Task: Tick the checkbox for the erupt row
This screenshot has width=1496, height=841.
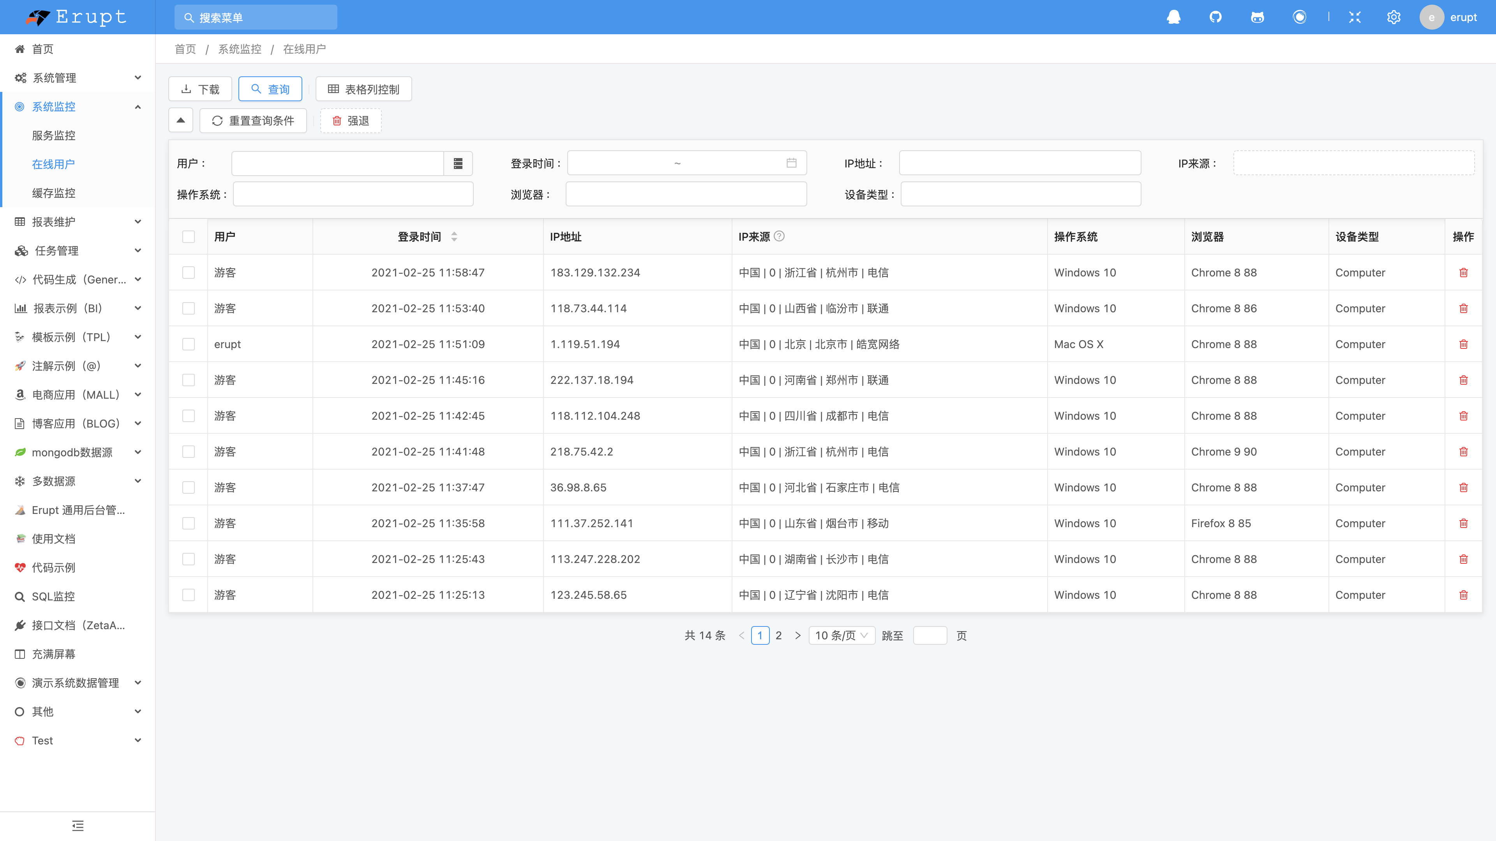Action: point(189,344)
